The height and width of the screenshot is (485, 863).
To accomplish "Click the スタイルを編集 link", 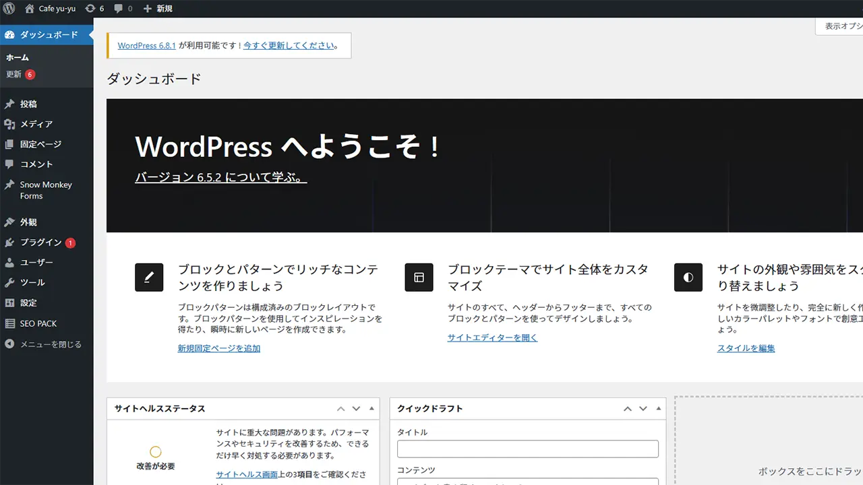I will pyautogui.click(x=746, y=348).
